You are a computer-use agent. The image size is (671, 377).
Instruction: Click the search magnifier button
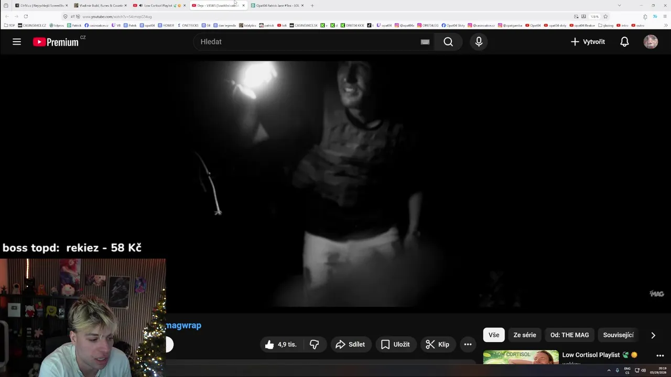448,42
